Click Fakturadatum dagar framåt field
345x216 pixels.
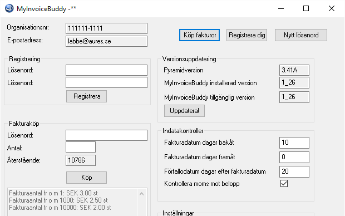click(x=294, y=157)
